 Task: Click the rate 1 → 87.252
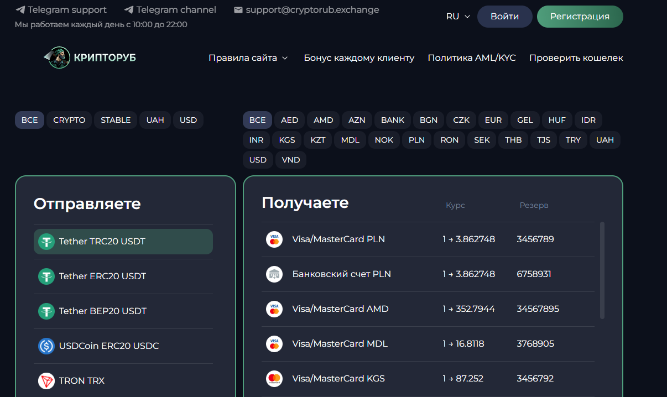(x=463, y=378)
